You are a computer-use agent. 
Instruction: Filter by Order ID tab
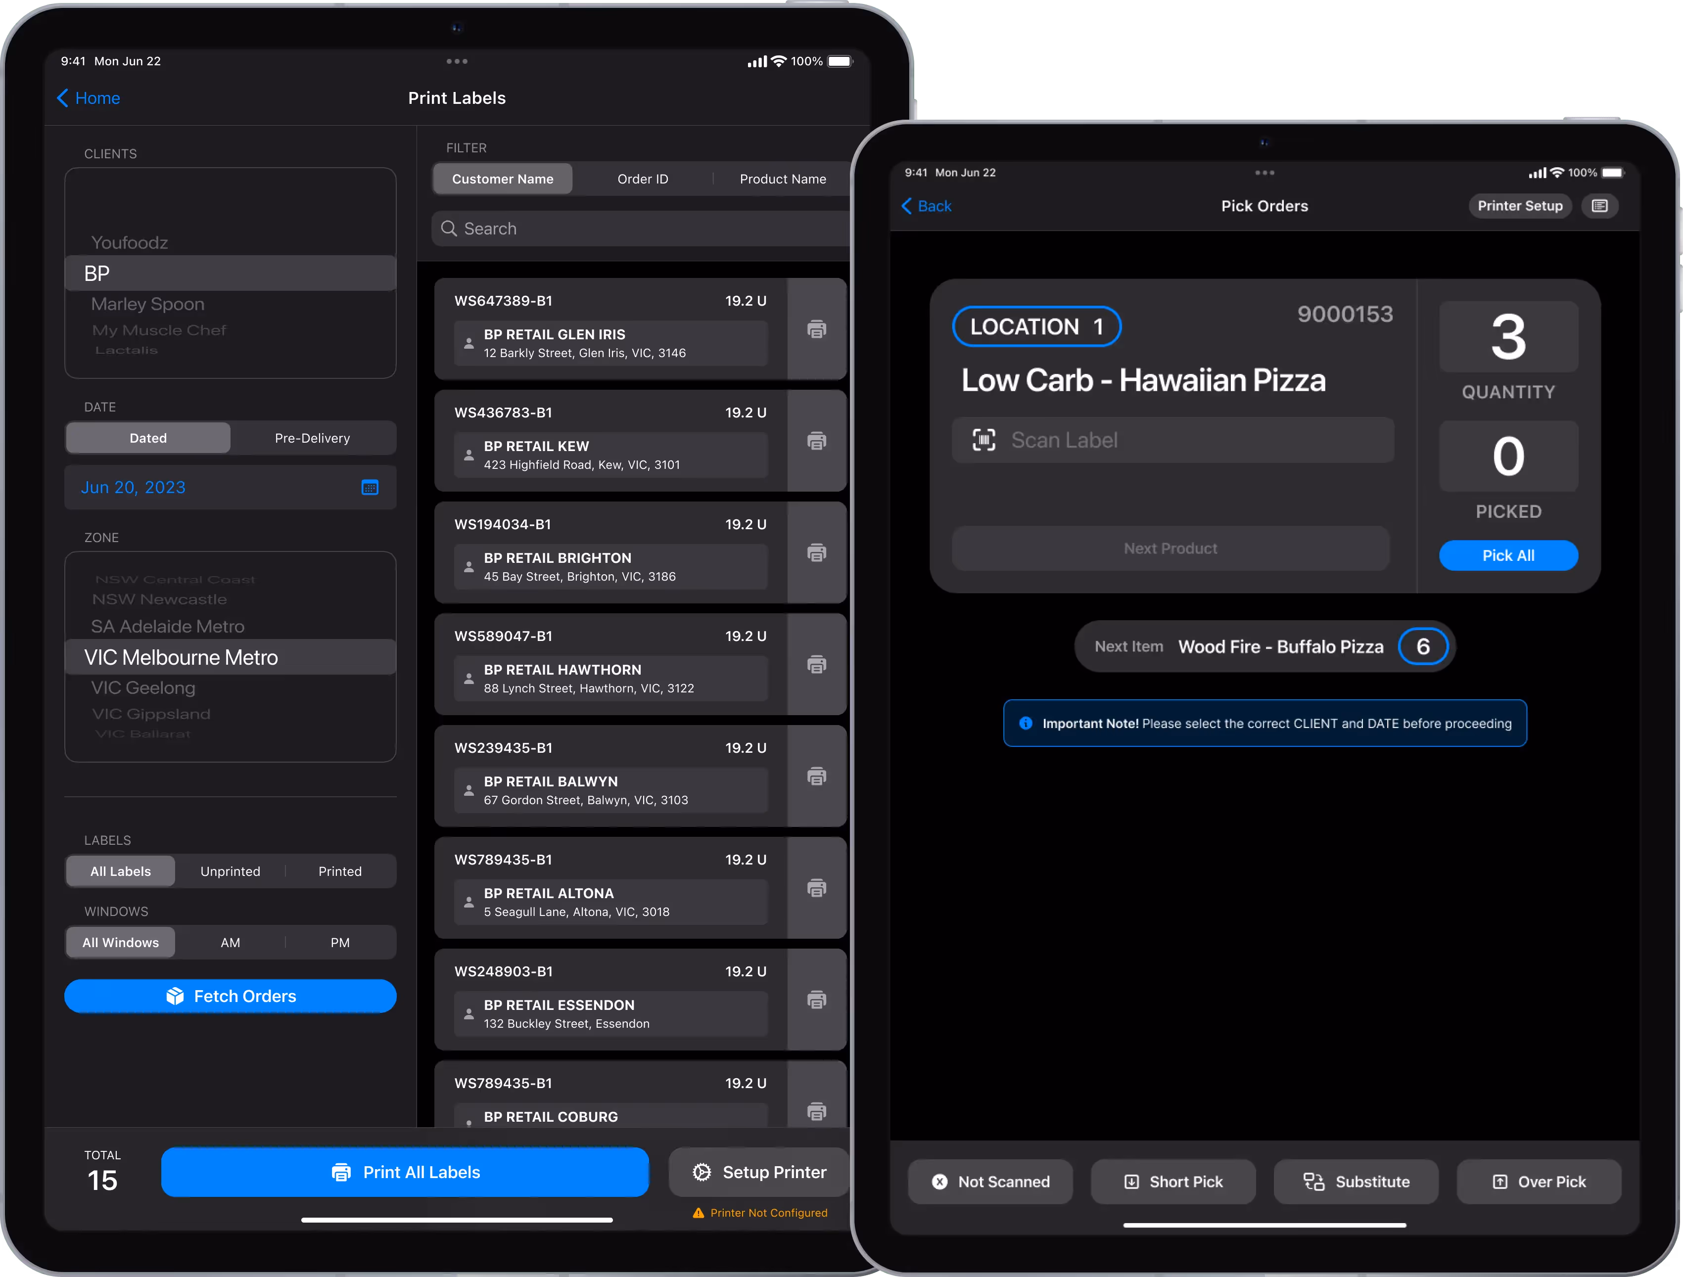coord(642,179)
